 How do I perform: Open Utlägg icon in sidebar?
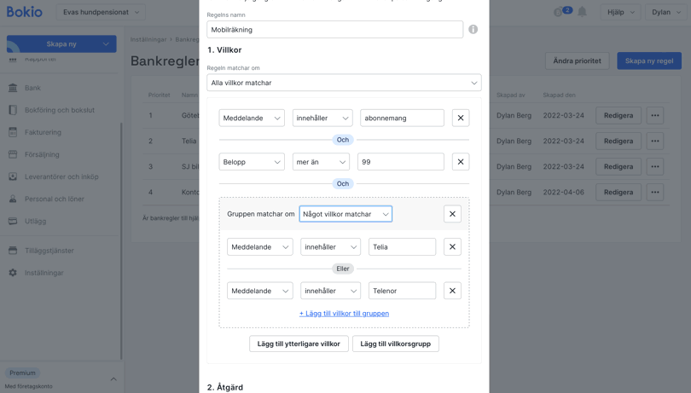point(13,221)
